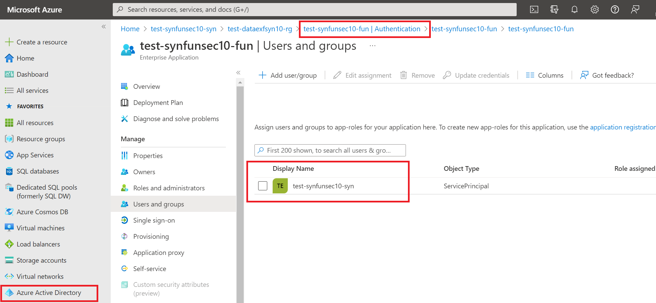Open Cloud Shell from the top bar
Image resolution: width=656 pixels, height=303 pixels.
click(x=534, y=9)
